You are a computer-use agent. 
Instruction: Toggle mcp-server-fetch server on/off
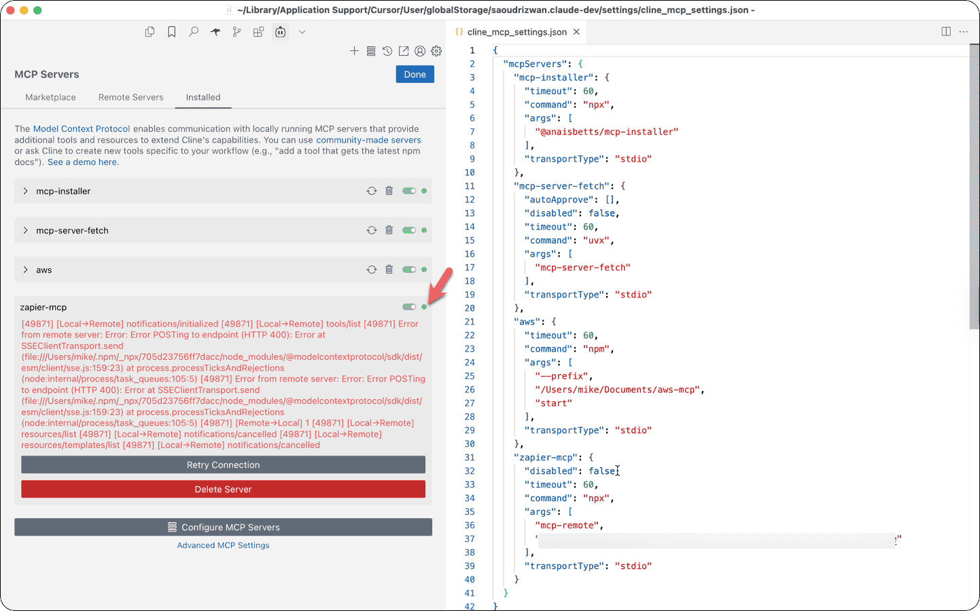pyautogui.click(x=409, y=230)
